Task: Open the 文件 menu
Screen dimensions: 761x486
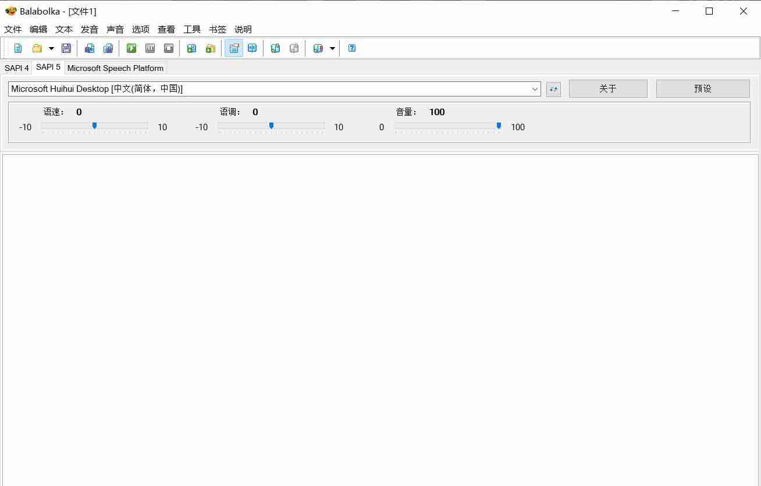Action: pyautogui.click(x=13, y=29)
